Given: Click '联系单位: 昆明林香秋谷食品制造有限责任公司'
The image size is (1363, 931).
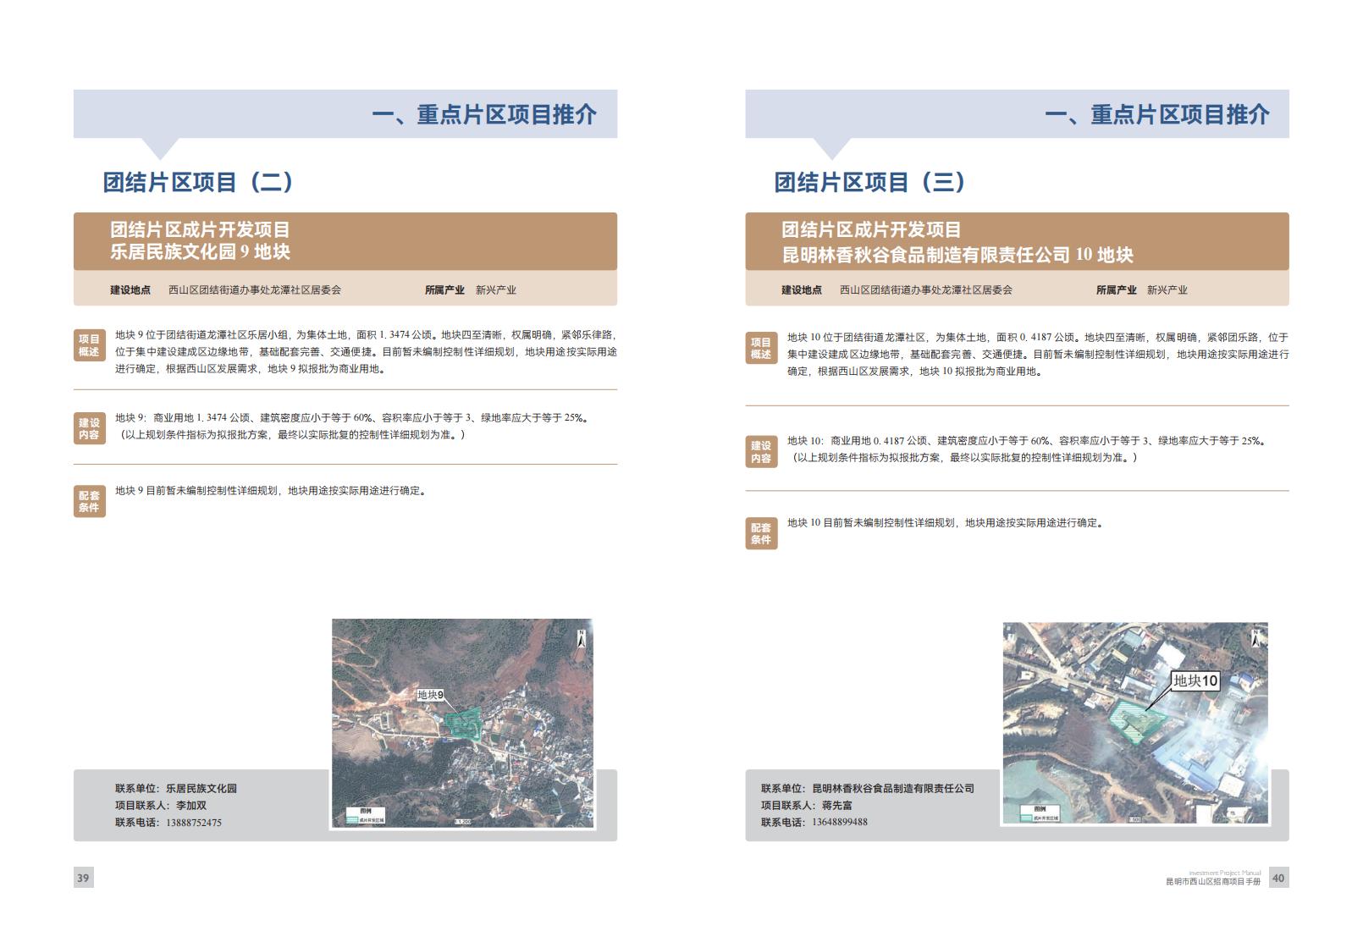Looking at the screenshot, I should pos(868,788).
